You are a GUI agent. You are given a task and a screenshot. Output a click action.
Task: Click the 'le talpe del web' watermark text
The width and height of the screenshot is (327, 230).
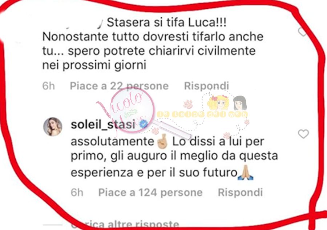(x=202, y=114)
